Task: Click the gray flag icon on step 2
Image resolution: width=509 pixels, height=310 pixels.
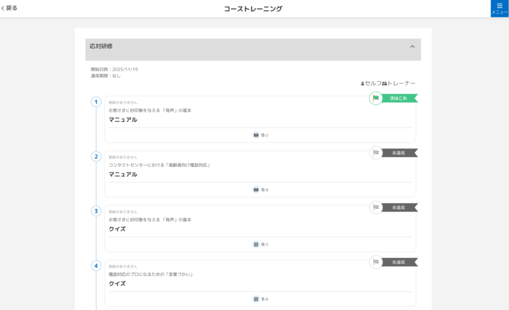Action: point(376,153)
